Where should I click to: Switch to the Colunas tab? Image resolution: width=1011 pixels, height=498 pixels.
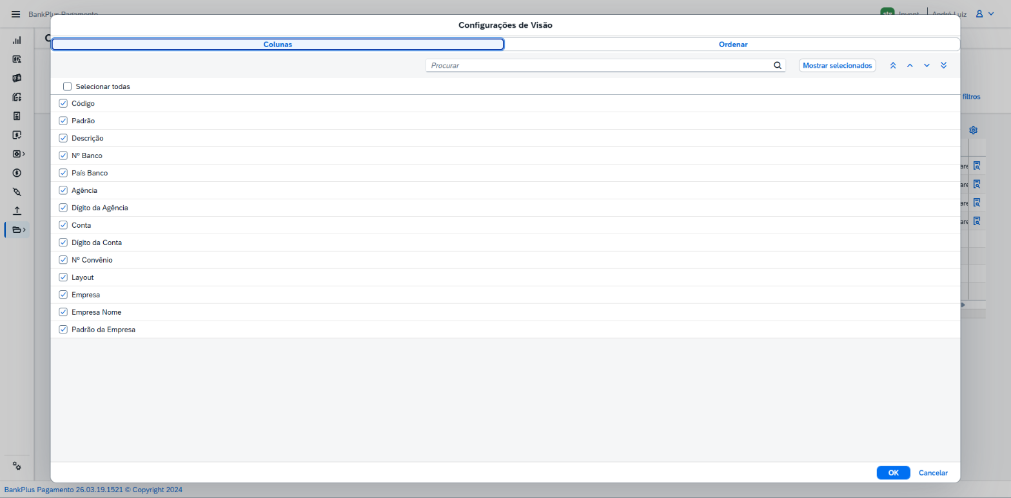[278, 45]
